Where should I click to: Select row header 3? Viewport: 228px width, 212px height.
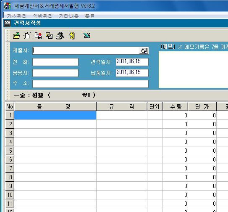click(x=10, y=133)
